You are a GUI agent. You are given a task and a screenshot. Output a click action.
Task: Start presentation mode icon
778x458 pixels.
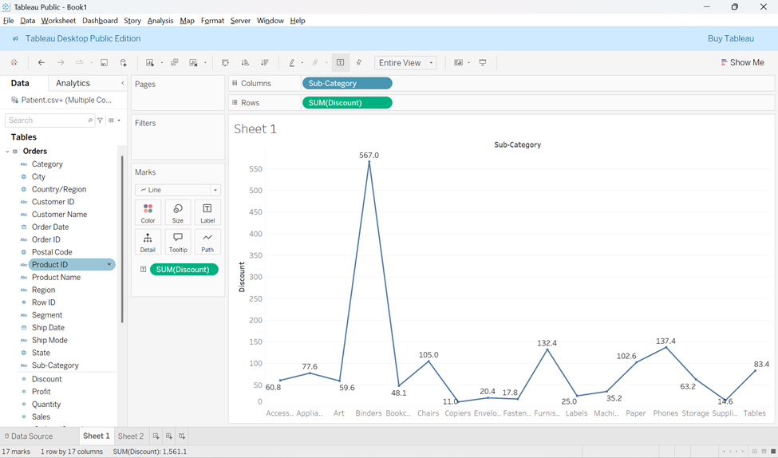pyautogui.click(x=482, y=62)
